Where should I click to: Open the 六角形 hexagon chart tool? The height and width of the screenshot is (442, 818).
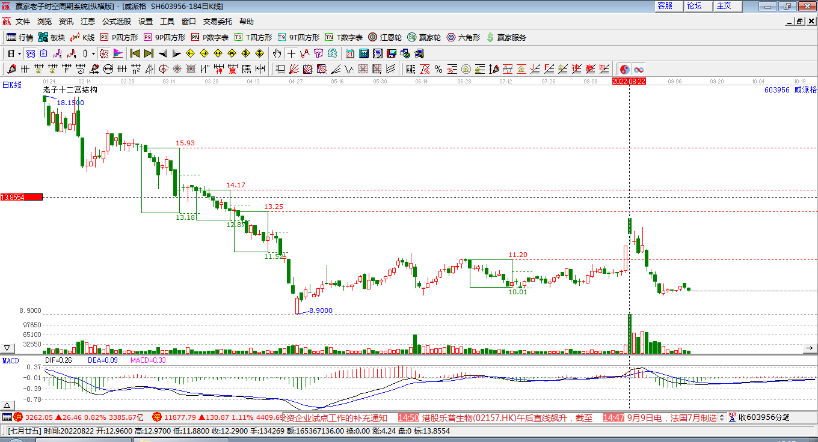click(463, 37)
